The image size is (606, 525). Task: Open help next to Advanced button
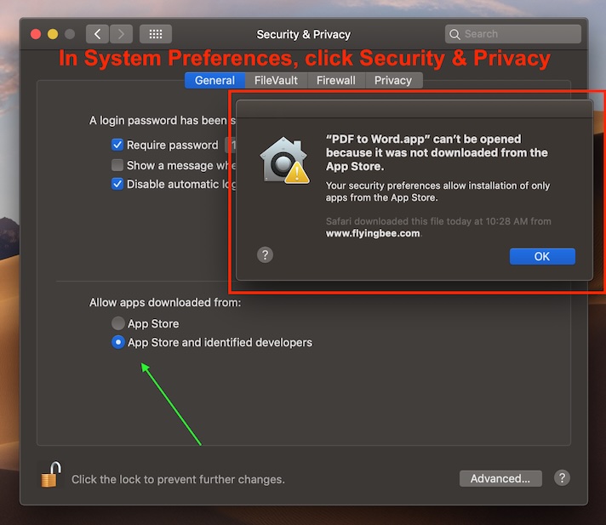(562, 477)
